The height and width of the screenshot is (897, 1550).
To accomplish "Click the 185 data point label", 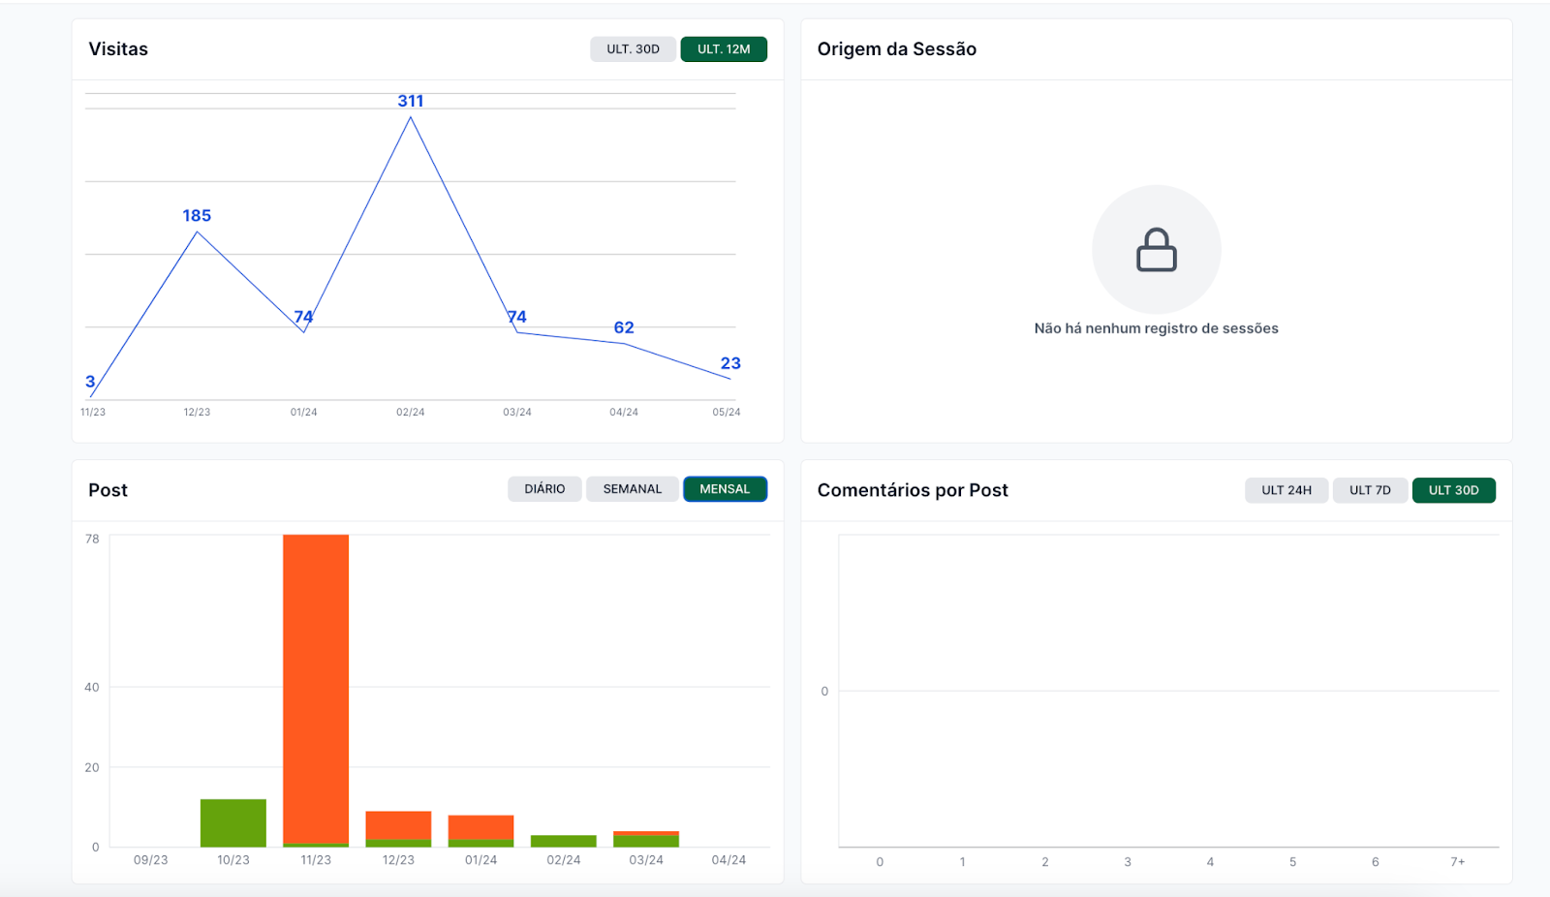I will pos(197,215).
